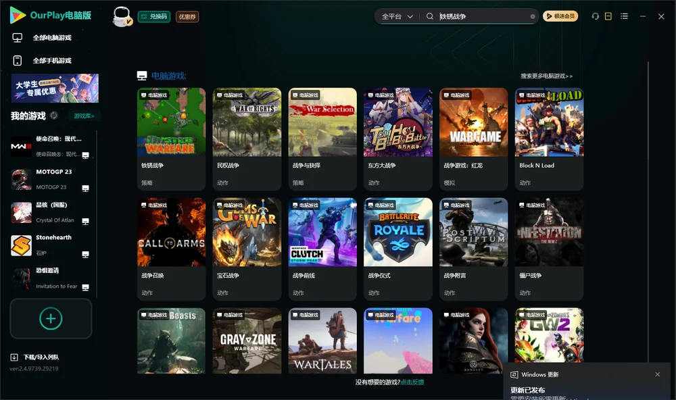Click the 策略 genre label under 铁锈战争
The width and height of the screenshot is (676, 400).
coord(147,182)
